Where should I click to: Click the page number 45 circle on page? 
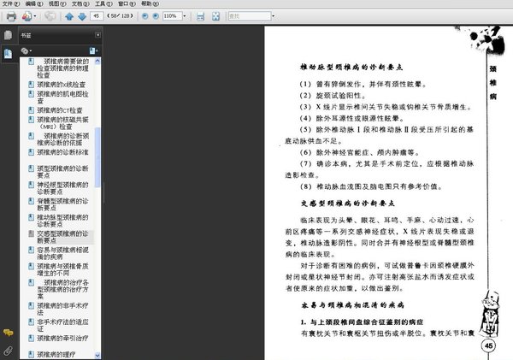pos(488,345)
